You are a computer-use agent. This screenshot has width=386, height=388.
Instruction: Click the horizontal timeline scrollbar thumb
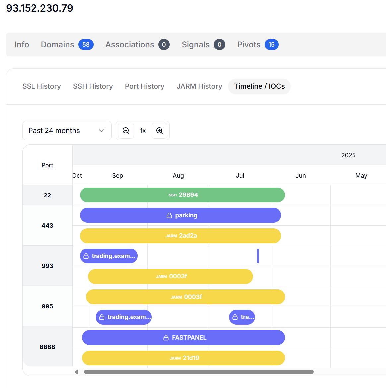(199, 372)
